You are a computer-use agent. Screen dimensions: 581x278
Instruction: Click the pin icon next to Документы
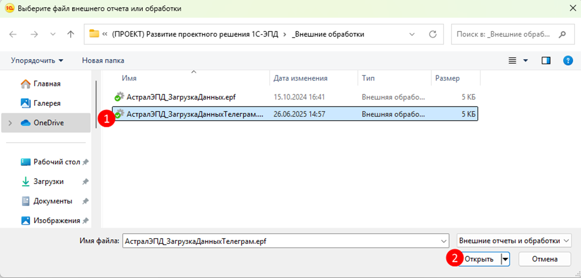(x=85, y=201)
